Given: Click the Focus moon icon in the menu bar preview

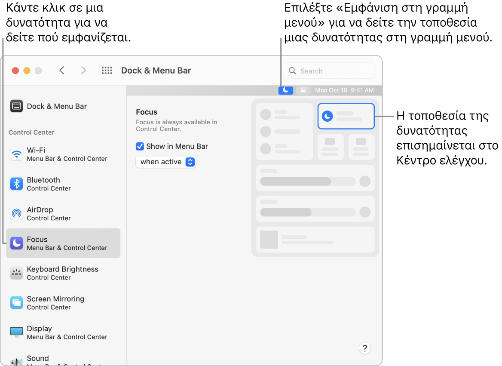Looking at the screenshot, I should (x=285, y=90).
